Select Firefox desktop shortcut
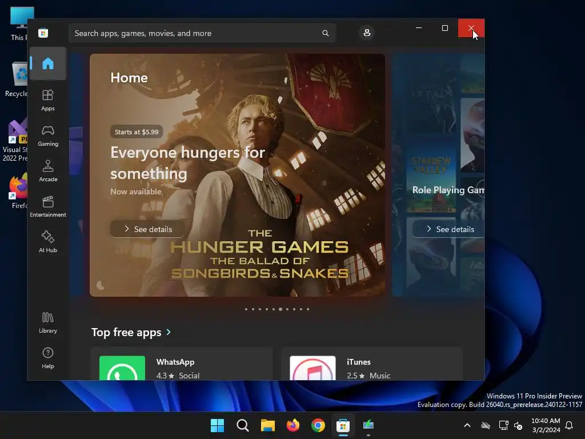Image resolution: width=585 pixels, height=439 pixels. 19,191
